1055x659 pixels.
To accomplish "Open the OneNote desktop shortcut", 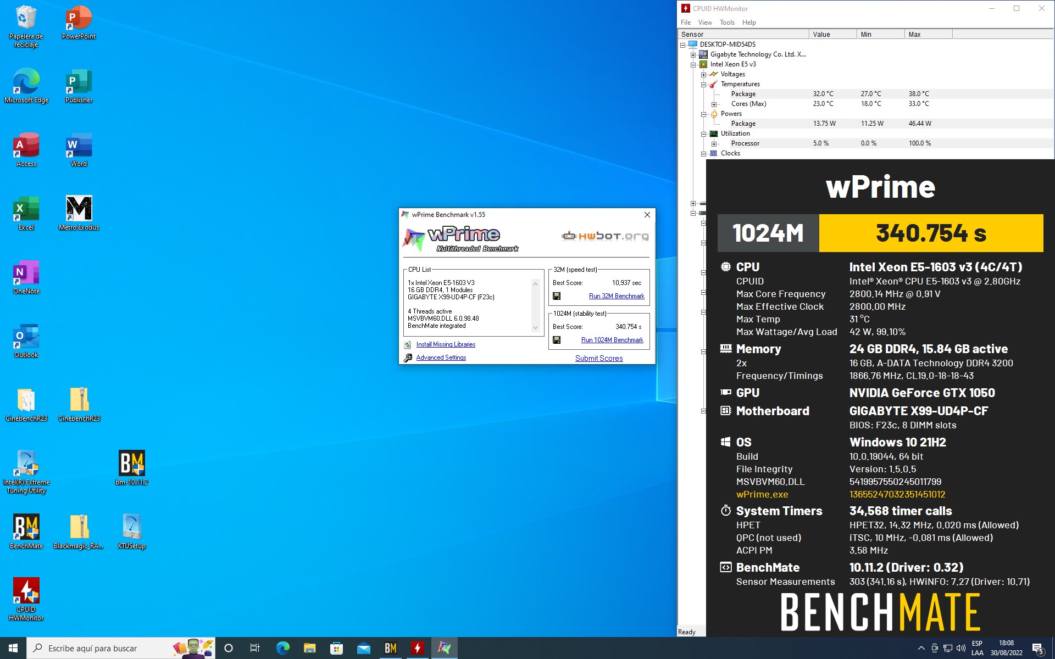I will click(26, 277).
